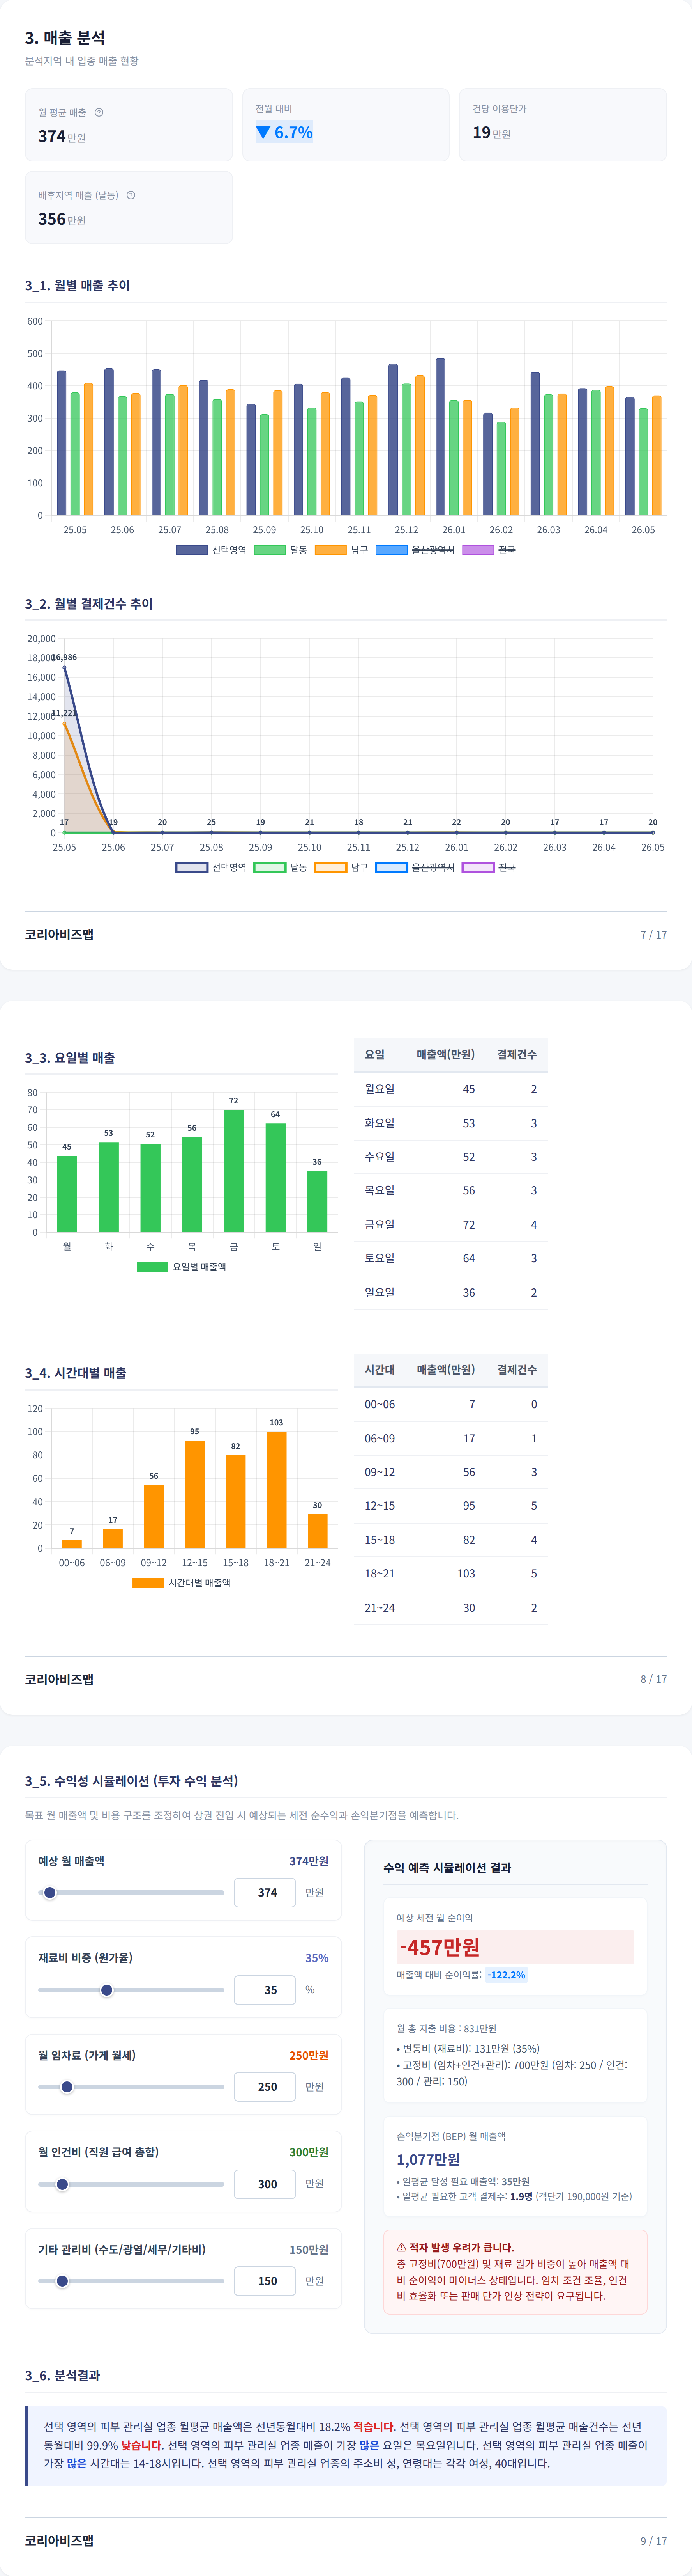
Task: Adjust the 월 임차료 (가게 월세) slider
Action: (x=131, y=2086)
